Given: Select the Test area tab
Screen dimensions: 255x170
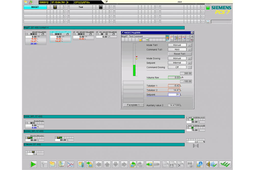Looking at the screenshot, I should (81, 7).
